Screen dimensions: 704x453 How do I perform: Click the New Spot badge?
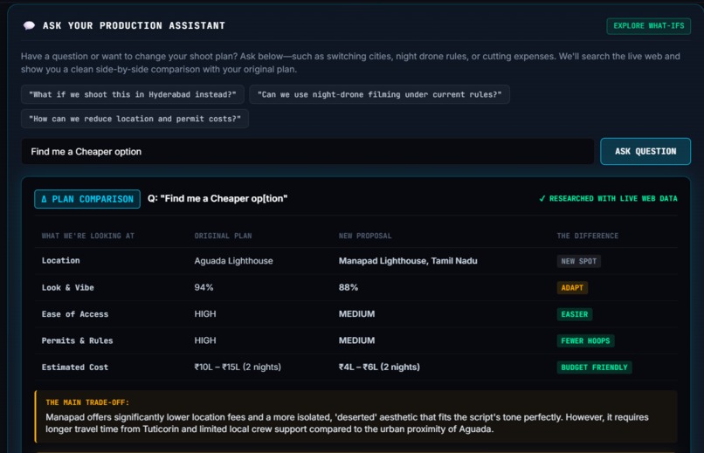point(579,261)
